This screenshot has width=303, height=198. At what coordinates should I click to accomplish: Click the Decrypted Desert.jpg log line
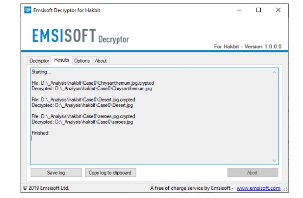coord(82,105)
